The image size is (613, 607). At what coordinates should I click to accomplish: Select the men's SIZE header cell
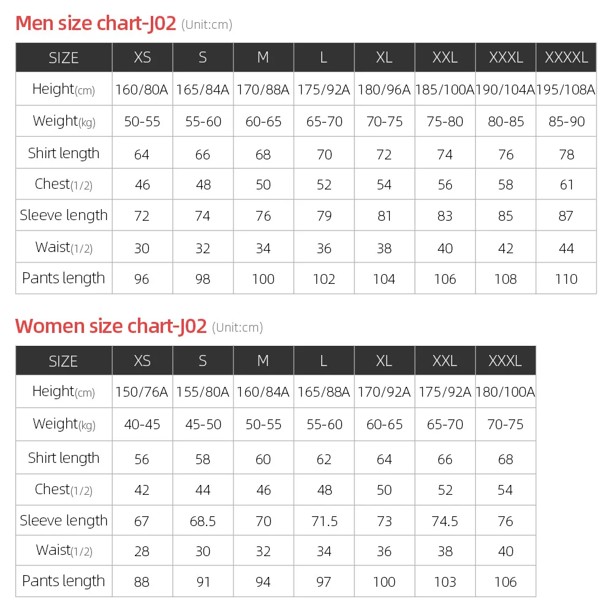tap(64, 58)
